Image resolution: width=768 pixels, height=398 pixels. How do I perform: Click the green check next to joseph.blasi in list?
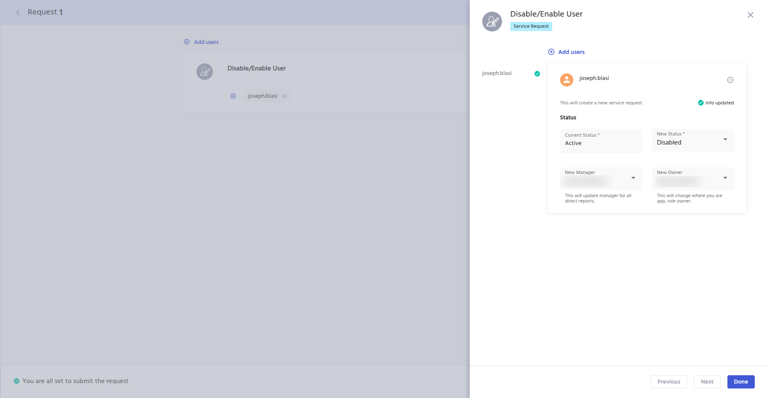point(537,74)
